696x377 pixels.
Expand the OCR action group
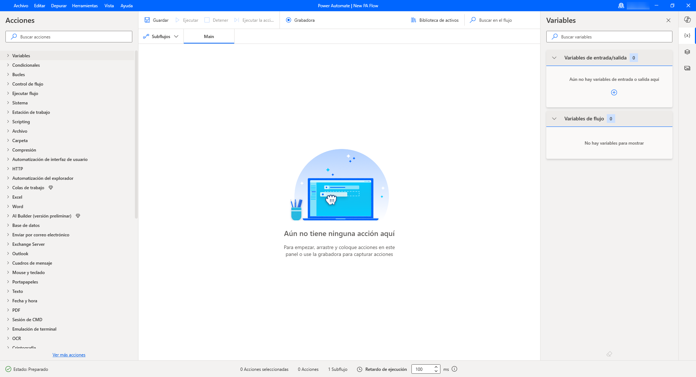(8, 338)
